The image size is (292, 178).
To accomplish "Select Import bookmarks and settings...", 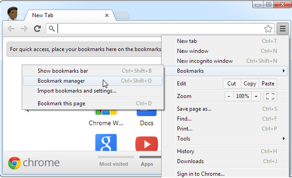I will (x=93, y=91).
